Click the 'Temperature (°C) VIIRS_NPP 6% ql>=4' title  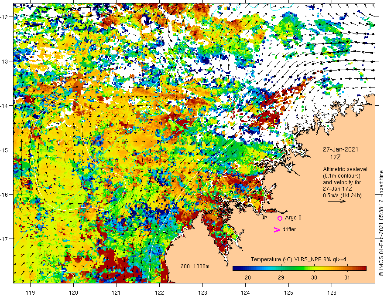click(x=298, y=259)
